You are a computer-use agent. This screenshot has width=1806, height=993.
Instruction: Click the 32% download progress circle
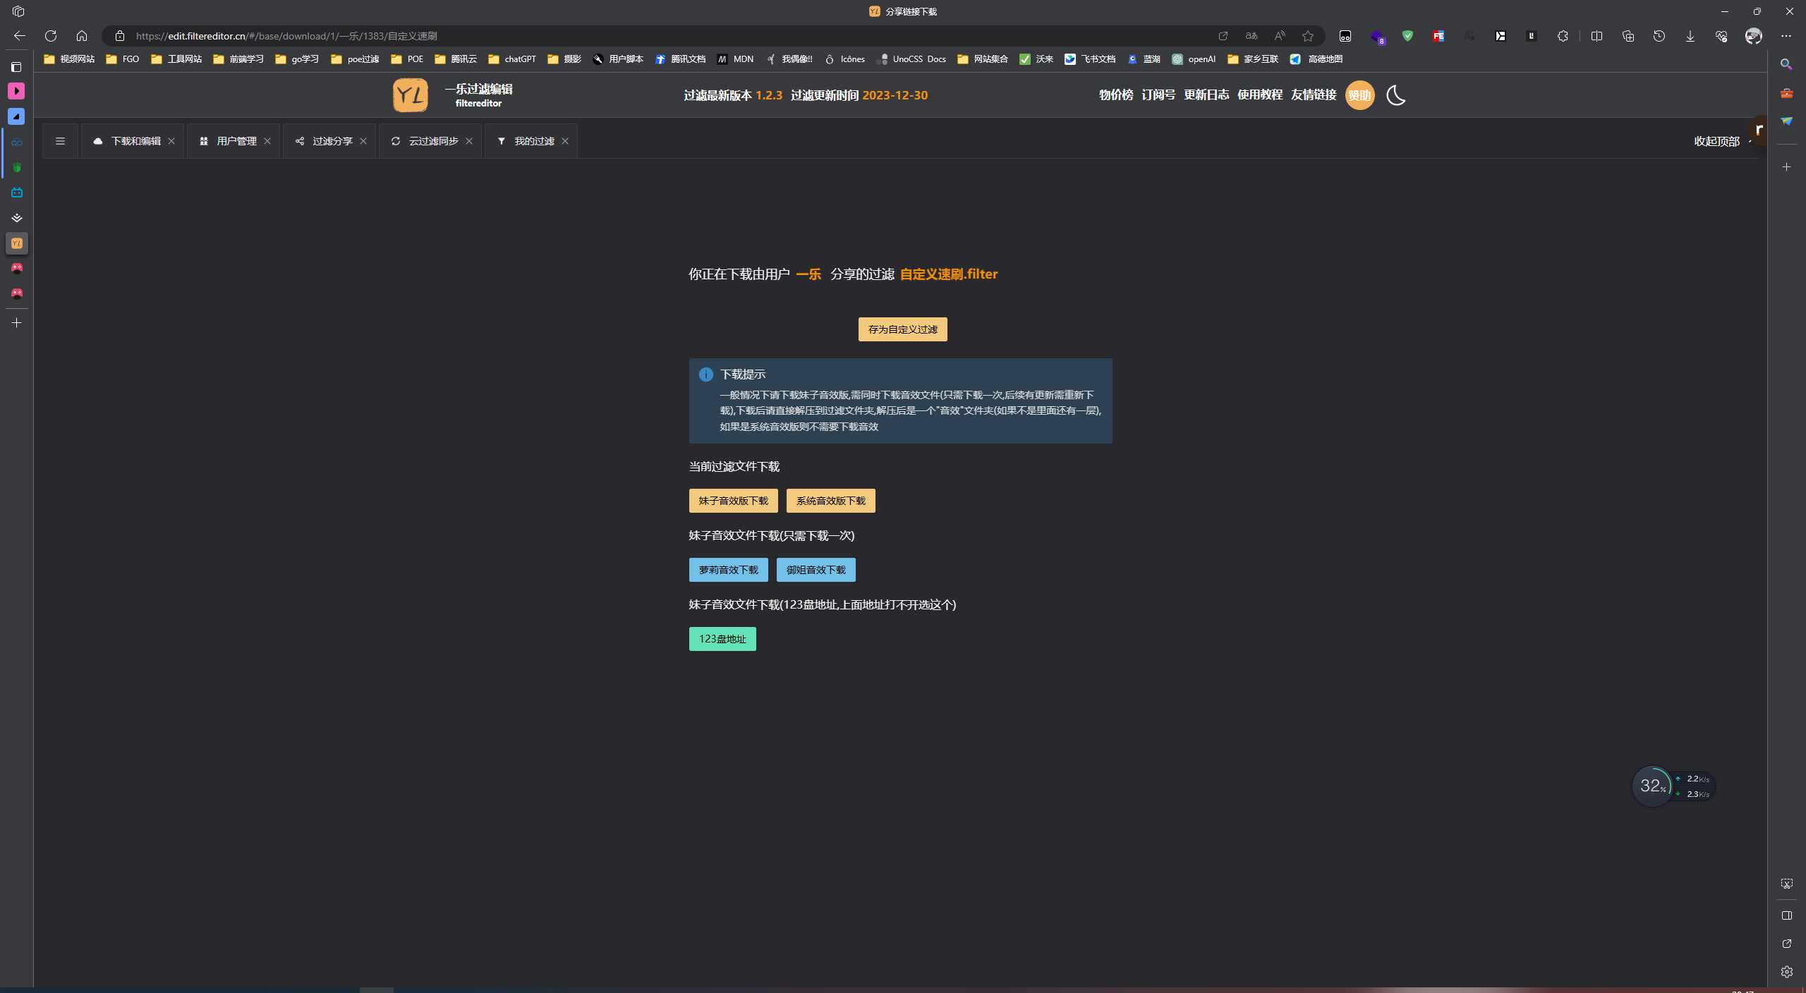(x=1653, y=785)
